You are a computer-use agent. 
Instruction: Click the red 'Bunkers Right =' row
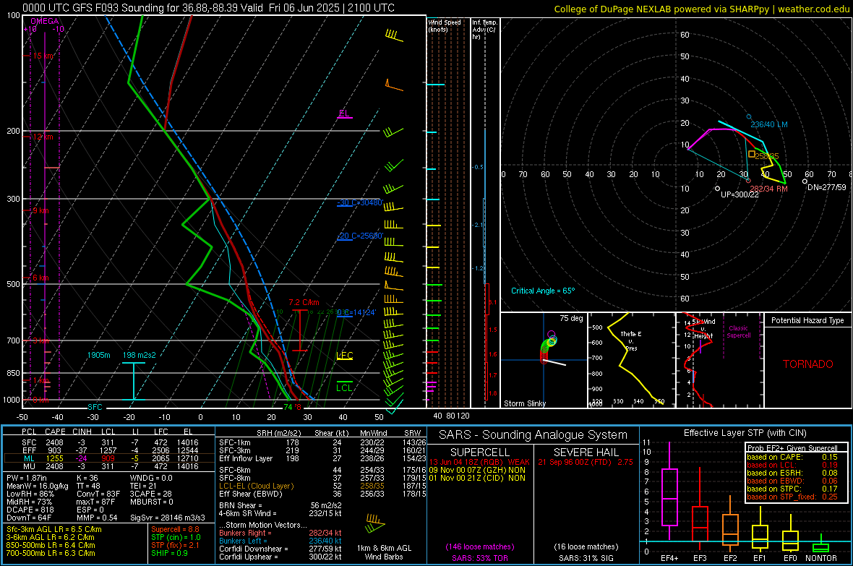point(280,533)
